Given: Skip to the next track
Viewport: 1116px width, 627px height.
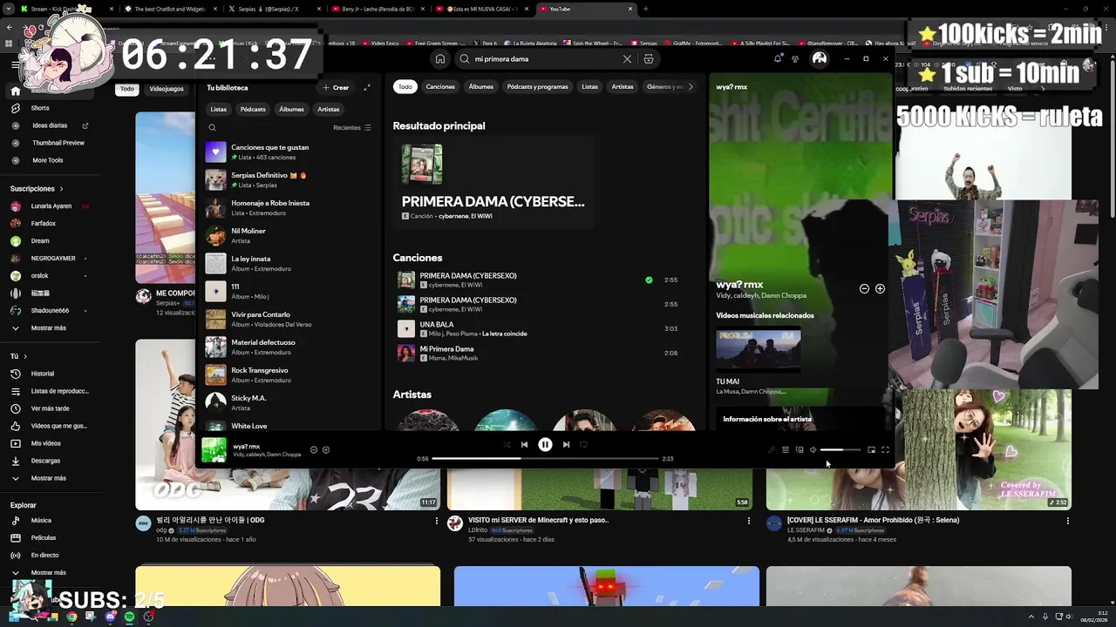Looking at the screenshot, I should click(x=566, y=445).
